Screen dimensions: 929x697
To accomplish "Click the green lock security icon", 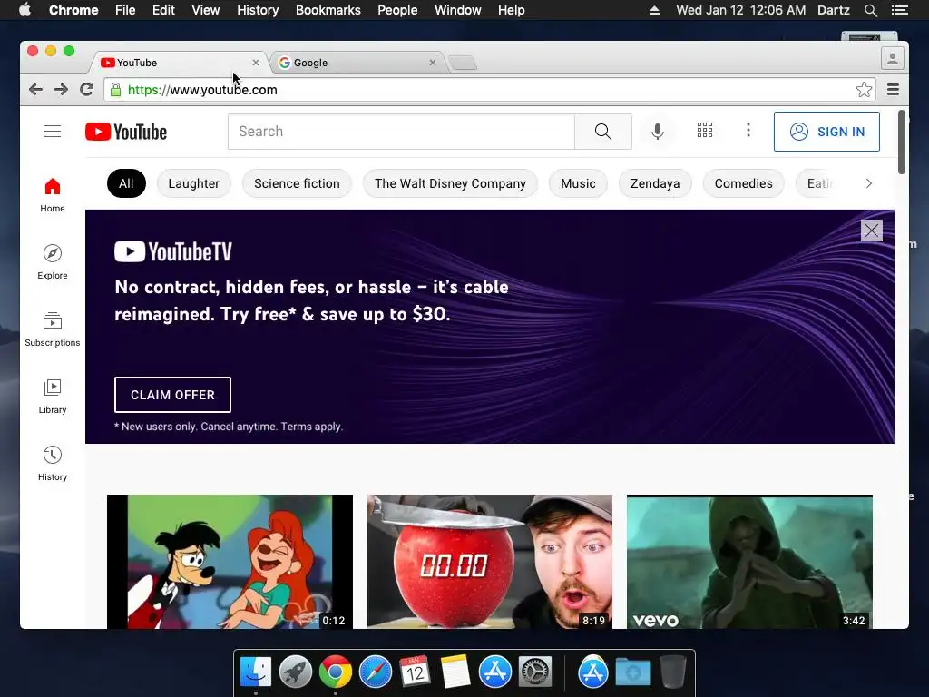I will pyautogui.click(x=116, y=90).
